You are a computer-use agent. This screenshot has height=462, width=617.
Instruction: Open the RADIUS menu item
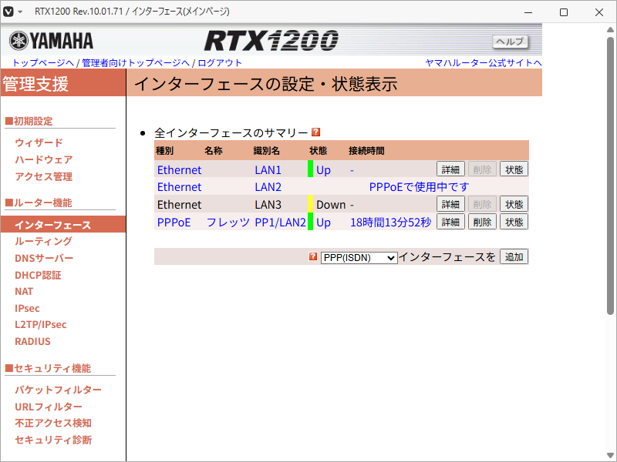[32, 341]
